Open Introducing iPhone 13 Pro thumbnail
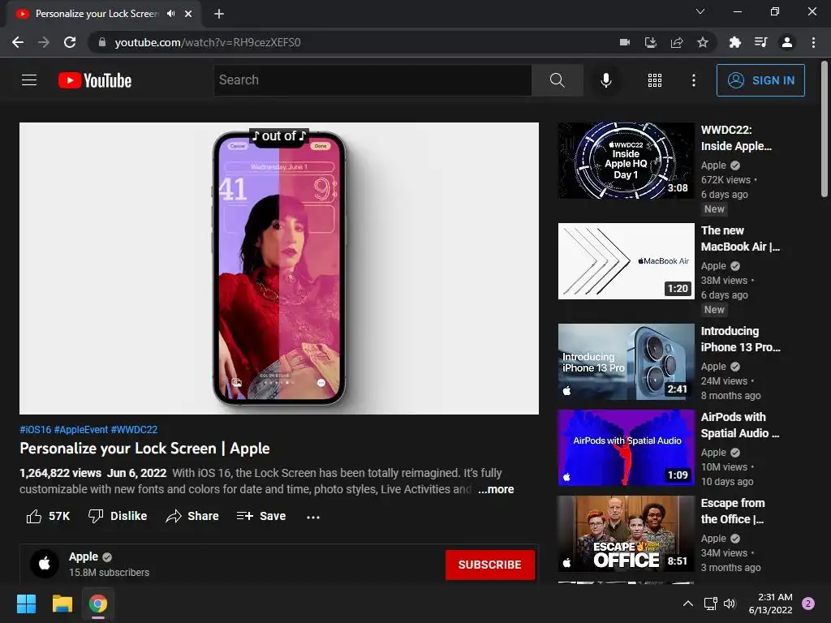Viewport: 831px width, 623px height. [626, 362]
